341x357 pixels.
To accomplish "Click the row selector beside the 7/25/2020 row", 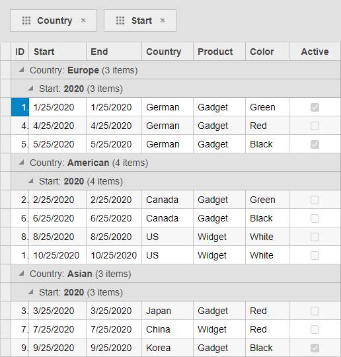I will (x=5, y=329).
